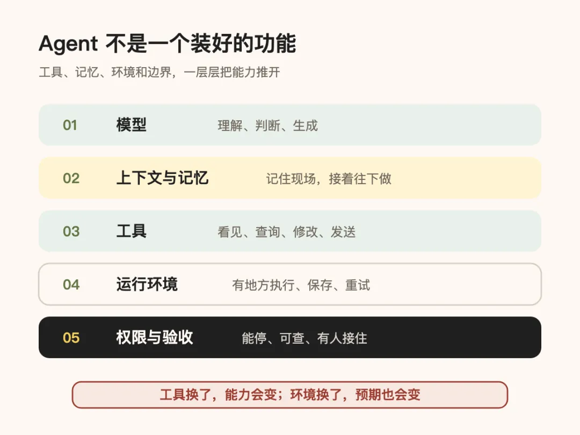Image resolution: width=580 pixels, height=435 pixels.
Task: Click the text 理解、判断、生成
Action: click(268, 126)
